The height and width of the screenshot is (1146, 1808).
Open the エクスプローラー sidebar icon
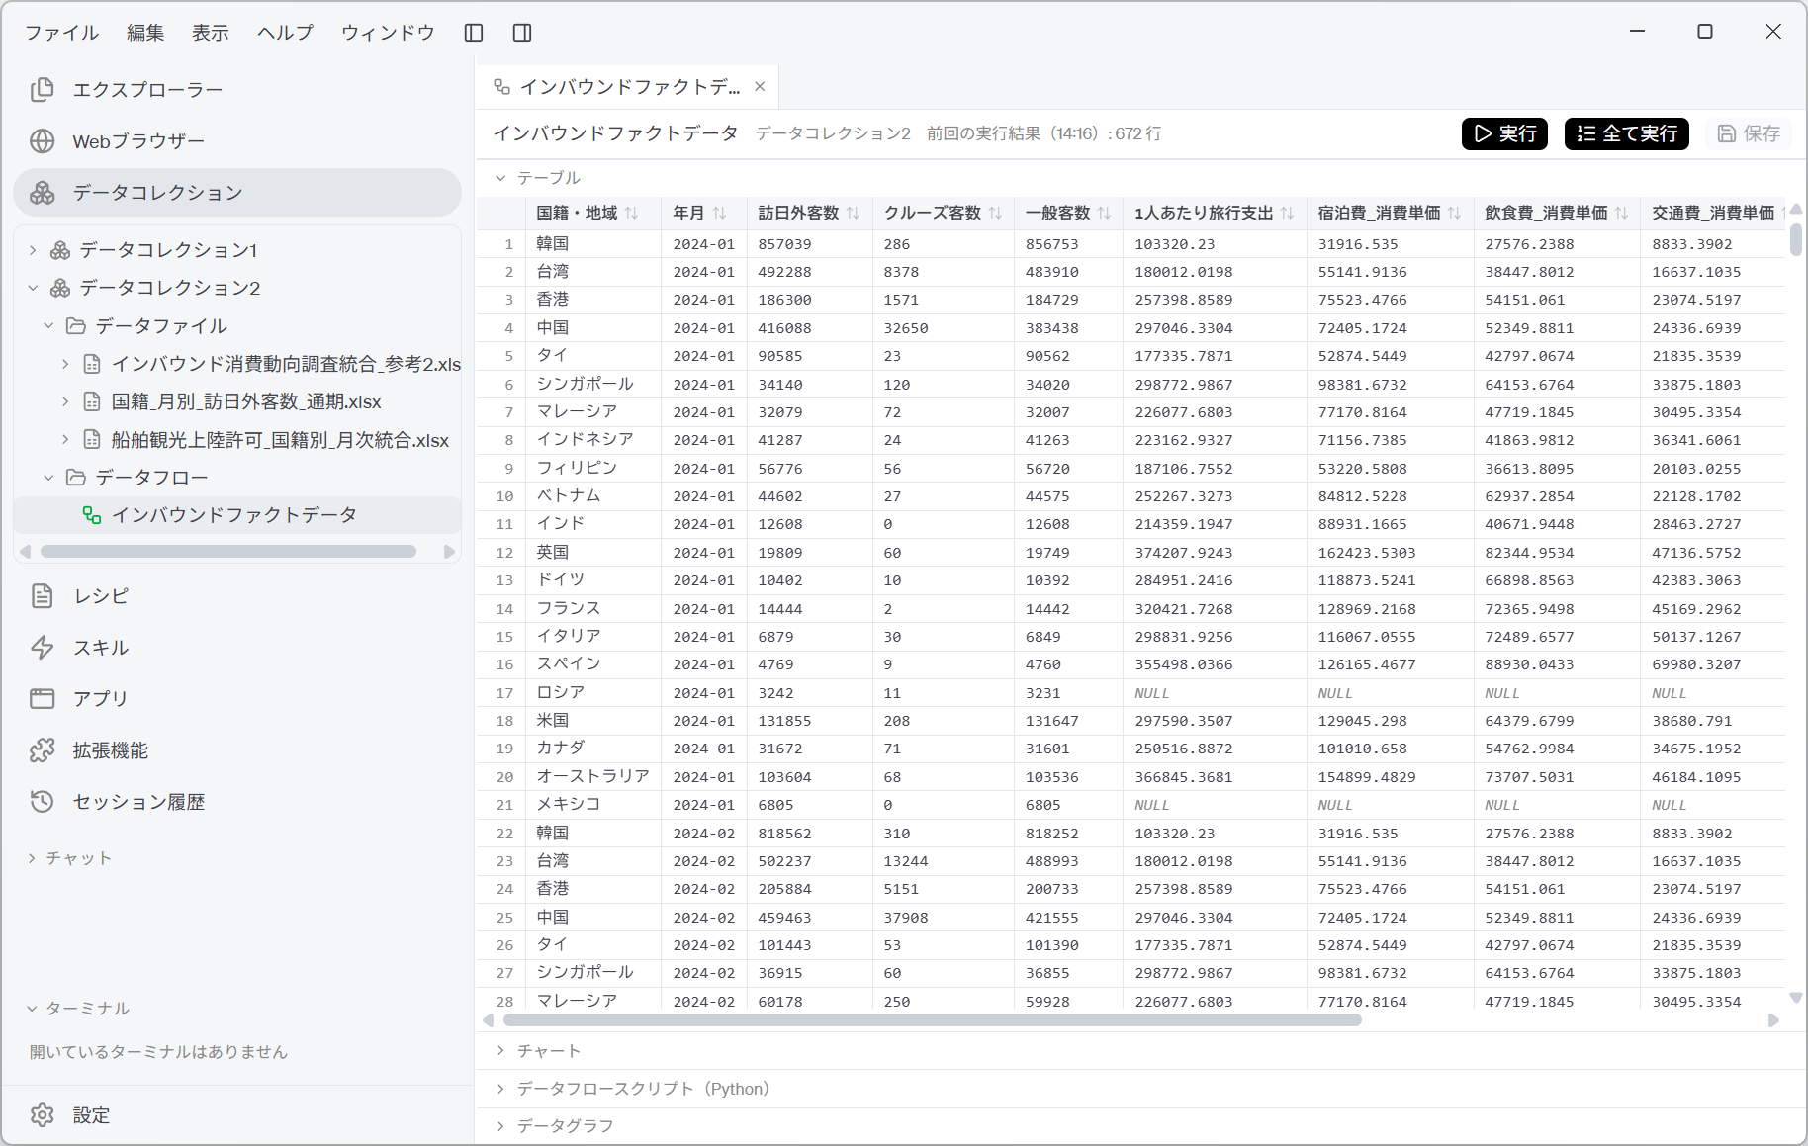tap(42, 90)
